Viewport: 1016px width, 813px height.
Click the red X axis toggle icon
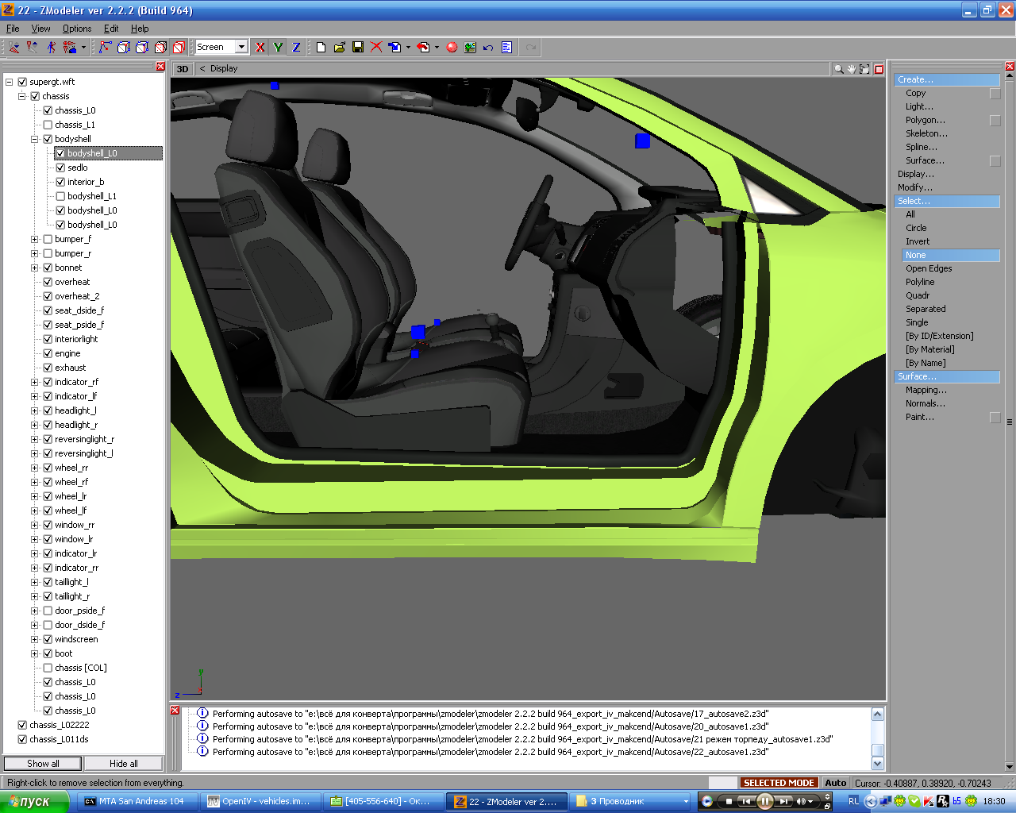pos(260,48)
